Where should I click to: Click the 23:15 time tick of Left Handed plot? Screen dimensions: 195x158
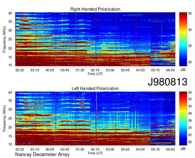[x=35, y=149]
